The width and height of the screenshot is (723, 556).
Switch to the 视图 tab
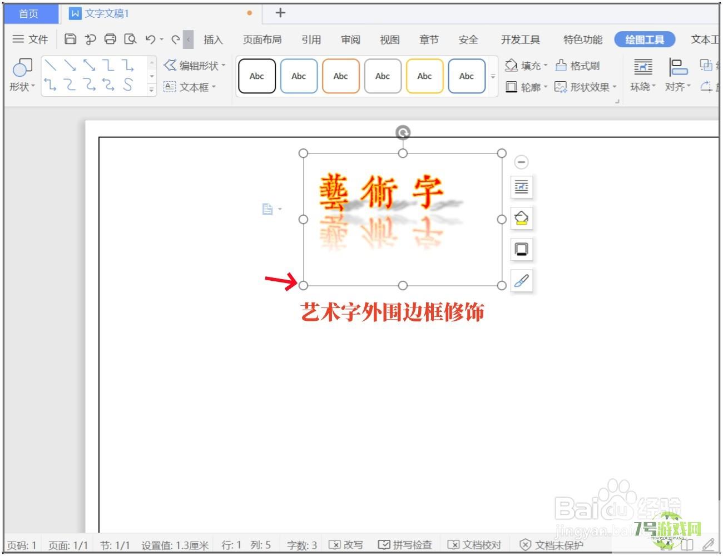point(390,39)
